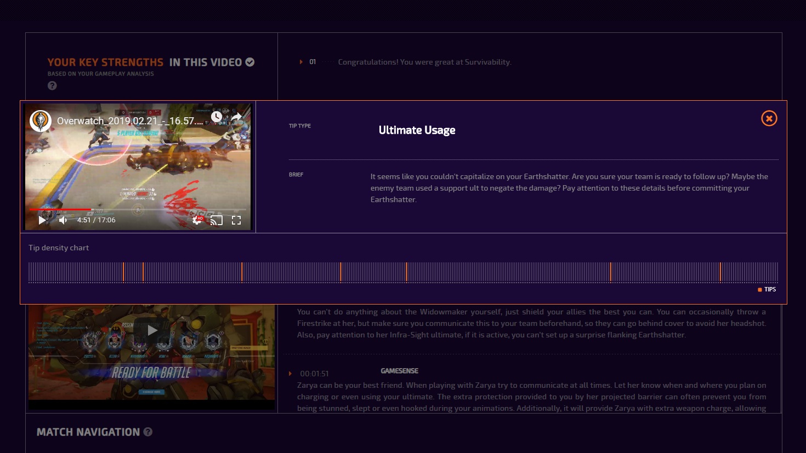
Task: Click the GAMESENSE tip label
Action: click(399, 371)
